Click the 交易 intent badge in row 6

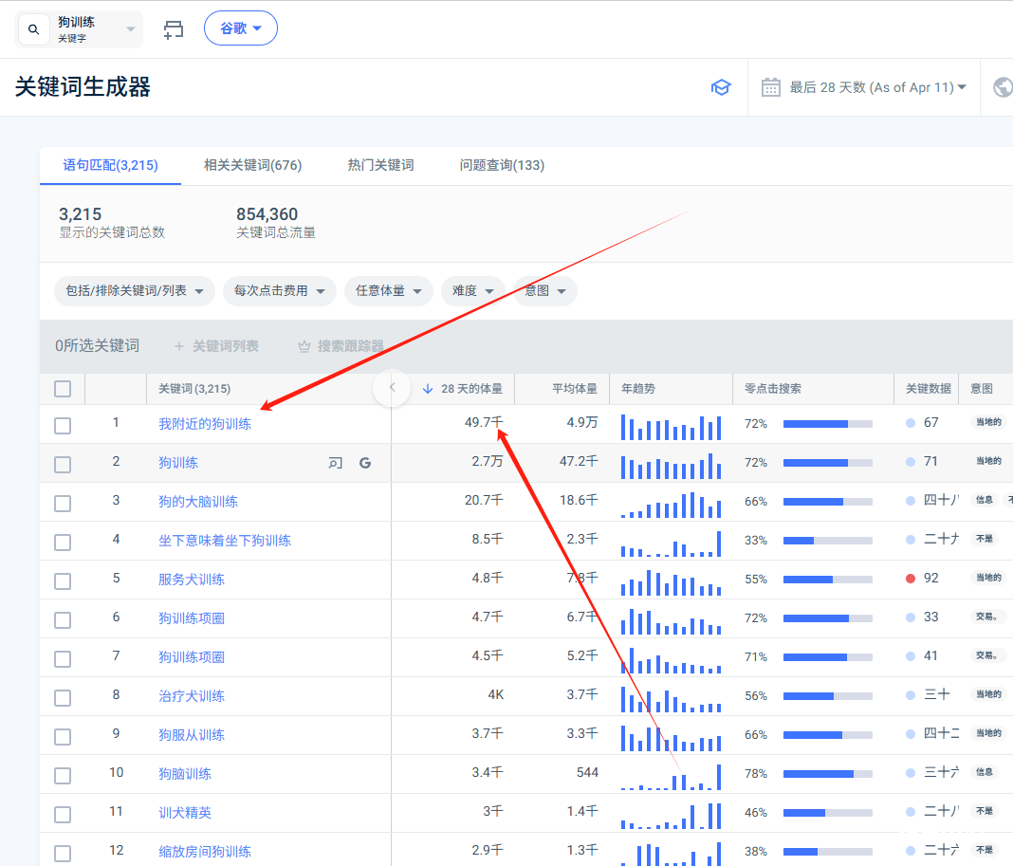987,617
